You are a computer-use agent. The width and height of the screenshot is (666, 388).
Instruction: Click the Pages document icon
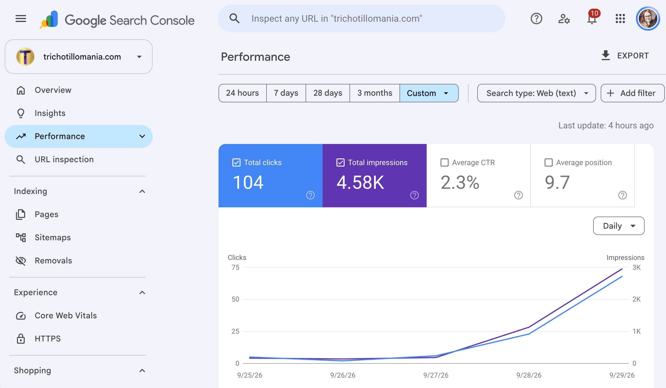[x=21, y=215]
